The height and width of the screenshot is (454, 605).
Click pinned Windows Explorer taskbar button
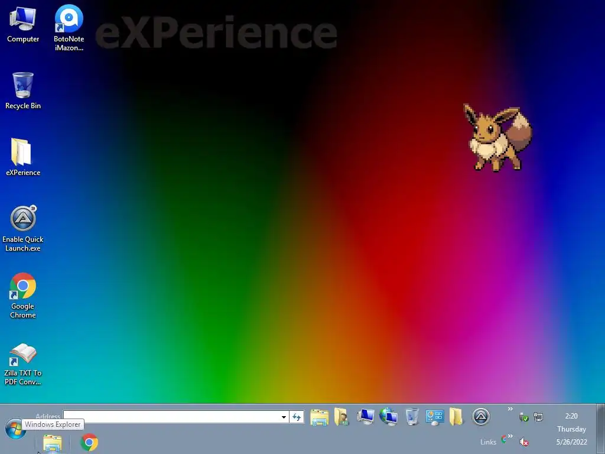point(53,442)
